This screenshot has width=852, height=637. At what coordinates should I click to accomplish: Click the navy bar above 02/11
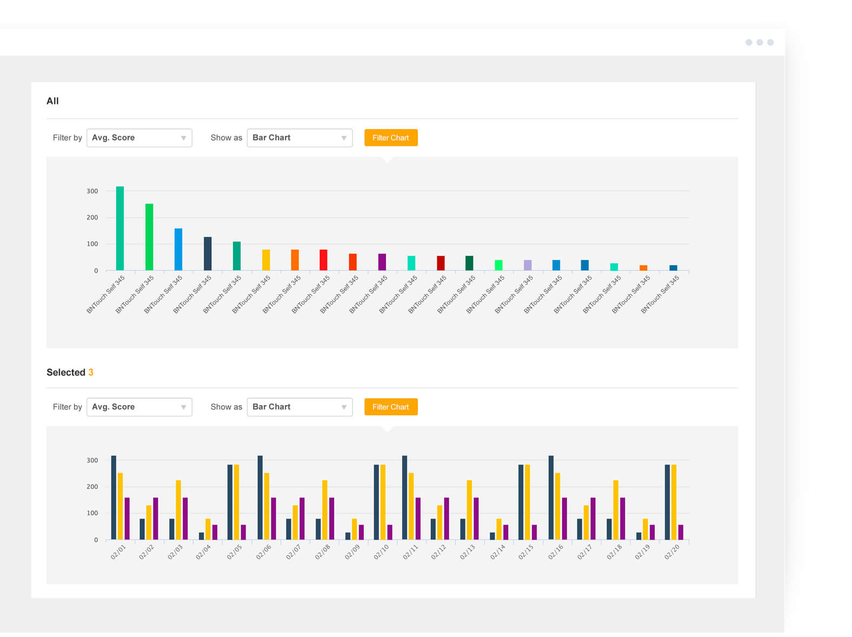(x=404, y=497)
